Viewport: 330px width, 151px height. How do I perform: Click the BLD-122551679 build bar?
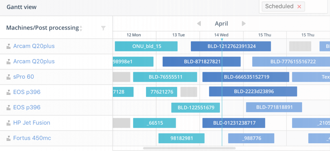point(196,108)
